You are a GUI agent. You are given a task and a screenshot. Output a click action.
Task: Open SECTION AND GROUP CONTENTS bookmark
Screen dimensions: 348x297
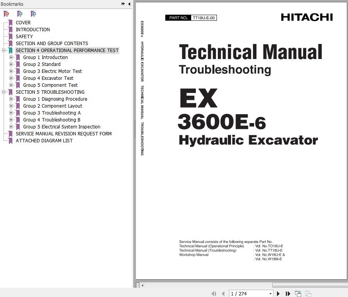[52, 44]
